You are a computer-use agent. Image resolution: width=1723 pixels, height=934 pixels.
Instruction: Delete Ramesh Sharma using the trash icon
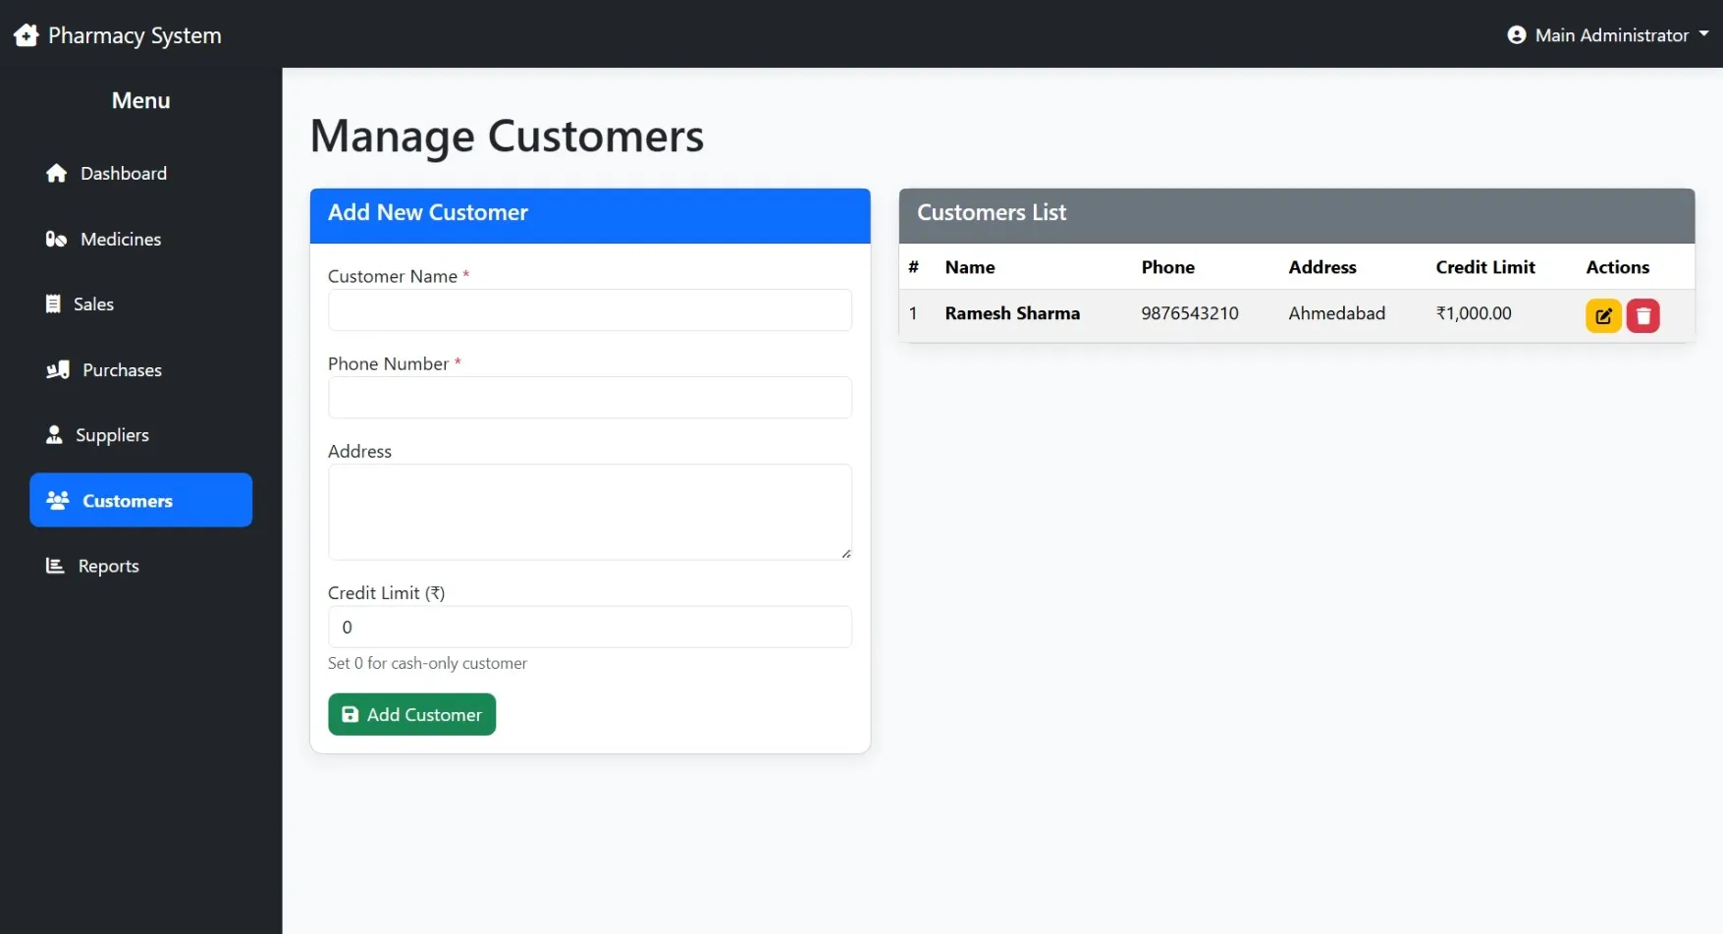pyautogui.click(x=1643, y=315)
